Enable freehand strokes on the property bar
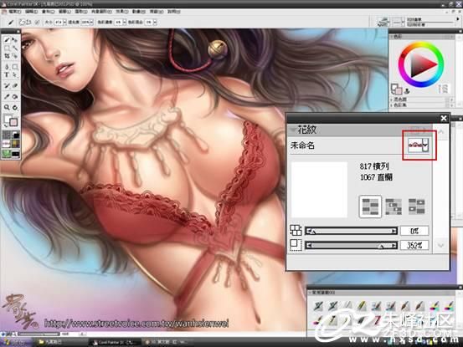This screenshot has width=463, height=347. pyautogui.click(x=23, y=22)
